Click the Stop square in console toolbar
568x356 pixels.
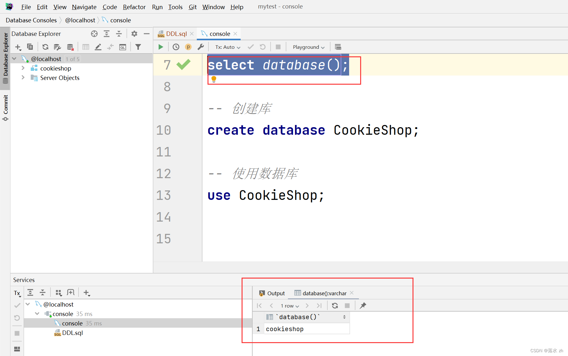coord(278,47)
